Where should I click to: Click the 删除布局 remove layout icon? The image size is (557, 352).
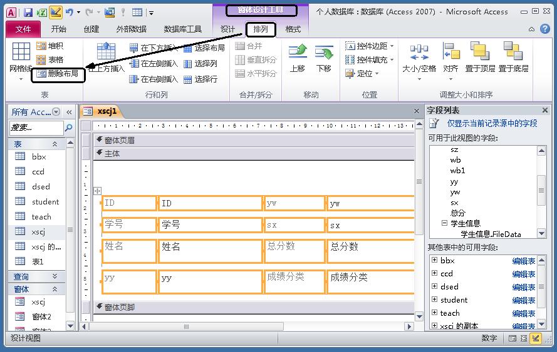point(41,73)
